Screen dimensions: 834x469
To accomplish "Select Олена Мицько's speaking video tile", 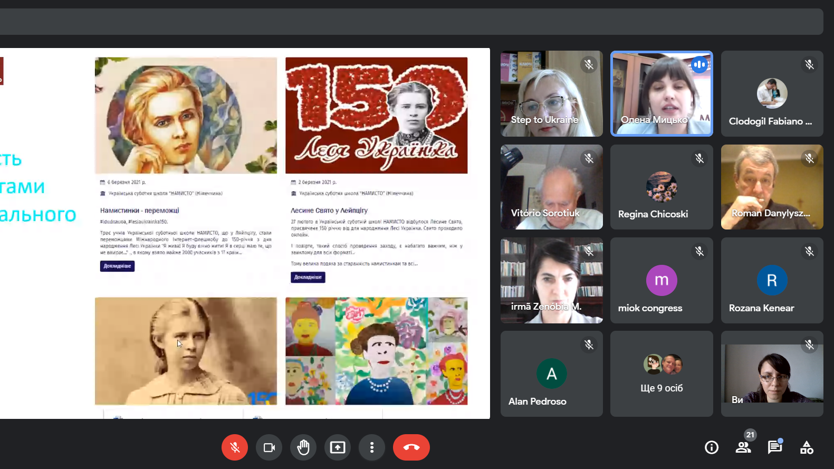I will (x=662, y=93).
